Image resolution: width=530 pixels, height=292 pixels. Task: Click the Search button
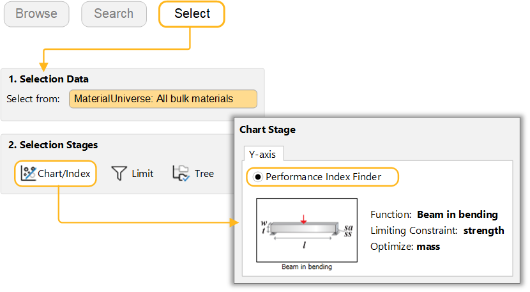click(114, 13)
